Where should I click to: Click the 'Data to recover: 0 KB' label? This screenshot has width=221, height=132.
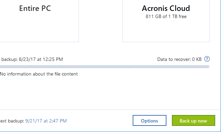[179, 59]
